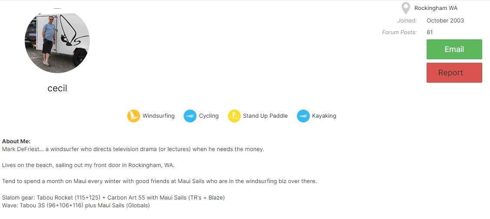Image resolution: width=490 pixels, height=219 pixels.
Task: Click the Rockingham WA location text
Action: pyautogui.click(x=436, y=8)
